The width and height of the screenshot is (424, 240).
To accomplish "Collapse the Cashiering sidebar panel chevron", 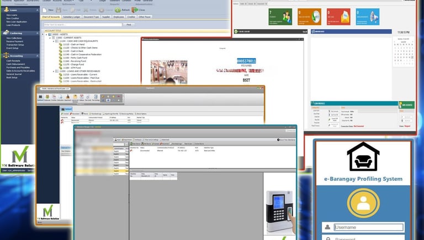I will coord(38,33).
